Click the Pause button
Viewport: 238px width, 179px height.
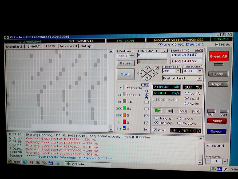125,63
